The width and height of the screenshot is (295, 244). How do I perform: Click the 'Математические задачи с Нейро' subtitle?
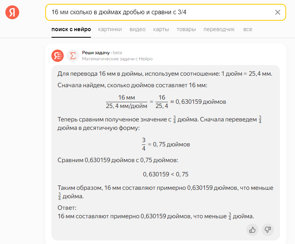click(x=117, y=59)
